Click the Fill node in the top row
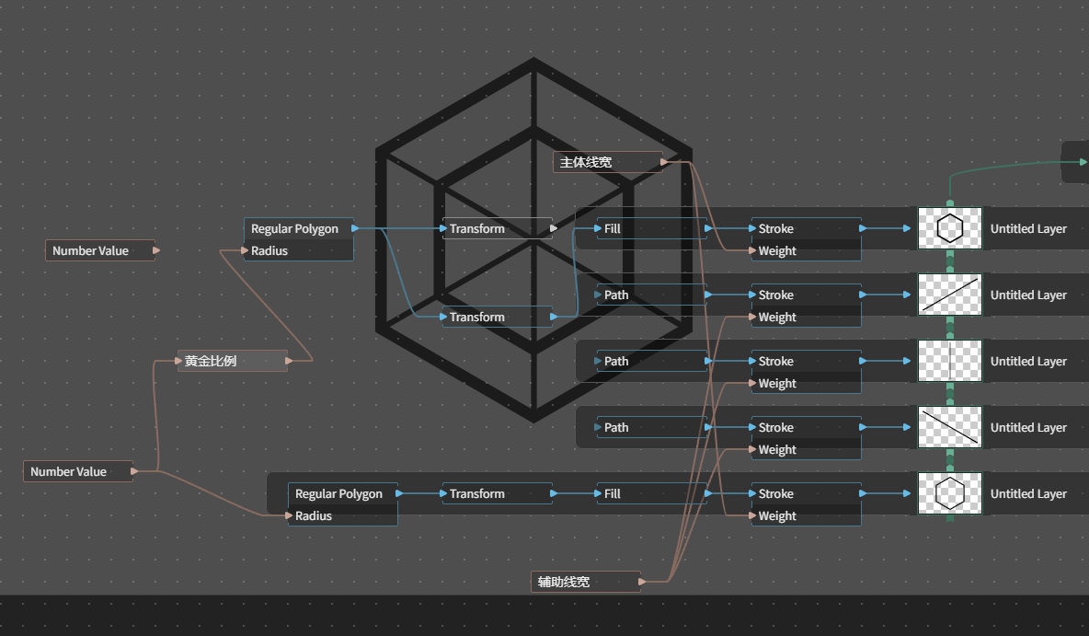The height and width of the screenshot is (636, 1089). [x=651, y=228]
